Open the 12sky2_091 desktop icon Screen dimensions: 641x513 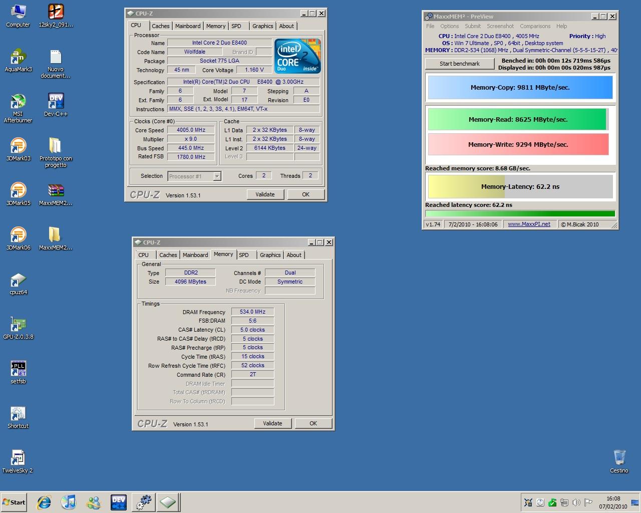click(x=56, y=16)
